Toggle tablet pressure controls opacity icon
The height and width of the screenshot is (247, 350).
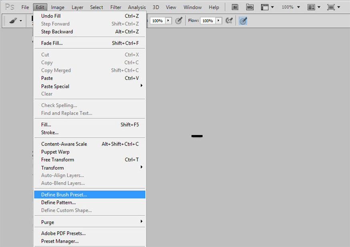pos(178,21)
